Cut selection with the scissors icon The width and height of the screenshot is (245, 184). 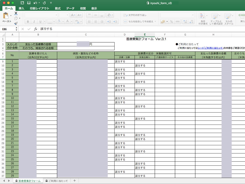pos(16,13)
